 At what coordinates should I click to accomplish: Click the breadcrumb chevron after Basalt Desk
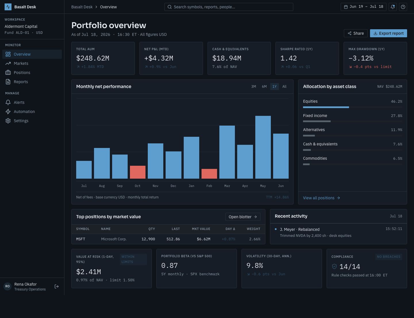point(96,7)
